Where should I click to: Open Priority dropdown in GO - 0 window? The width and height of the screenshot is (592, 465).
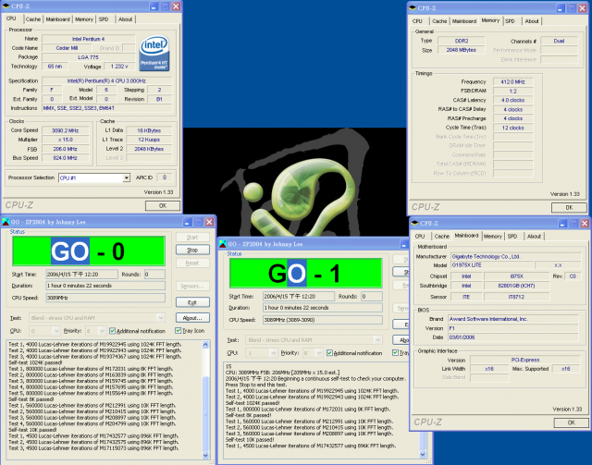pos(103,331)
